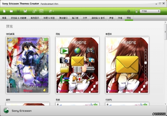Switch to the 背景 tab

pyautogui.click(x=4, y=18)
